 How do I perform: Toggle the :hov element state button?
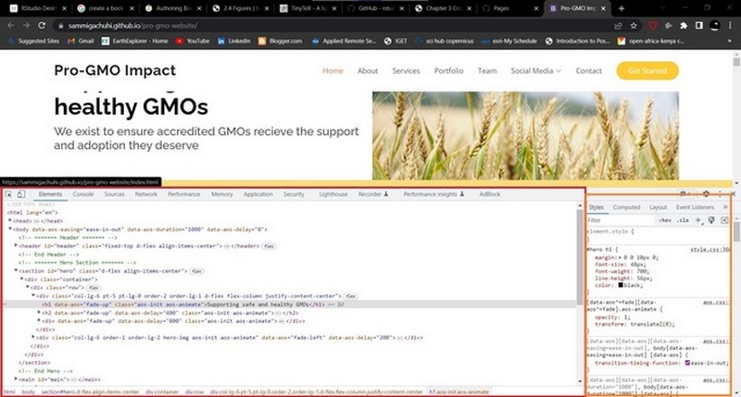click(x=663, y=221)
